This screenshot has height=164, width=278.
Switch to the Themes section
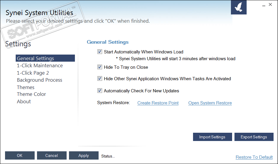pyautogui.click(x=26, y=87)
